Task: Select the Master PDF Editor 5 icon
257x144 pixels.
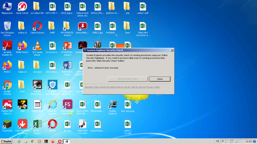Action: (7, 107)
